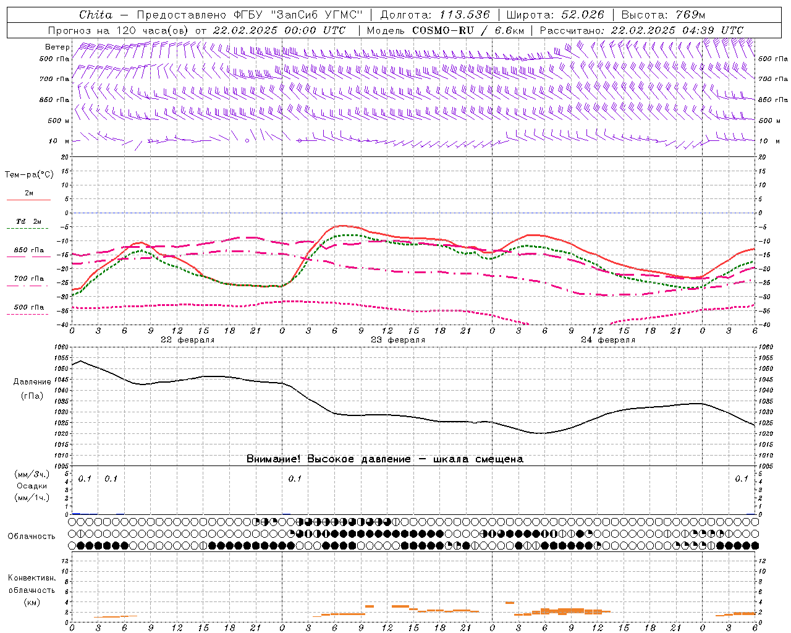Click the "(гПа)" unit under Давление
The height and width of the screenshot is (633, 791).
pyautogui.click(x=32, y=396)
